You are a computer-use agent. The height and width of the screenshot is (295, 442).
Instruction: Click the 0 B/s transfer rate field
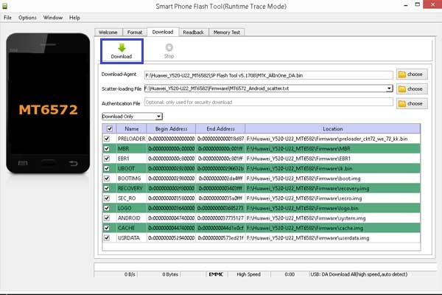click(x=116, y=274)
